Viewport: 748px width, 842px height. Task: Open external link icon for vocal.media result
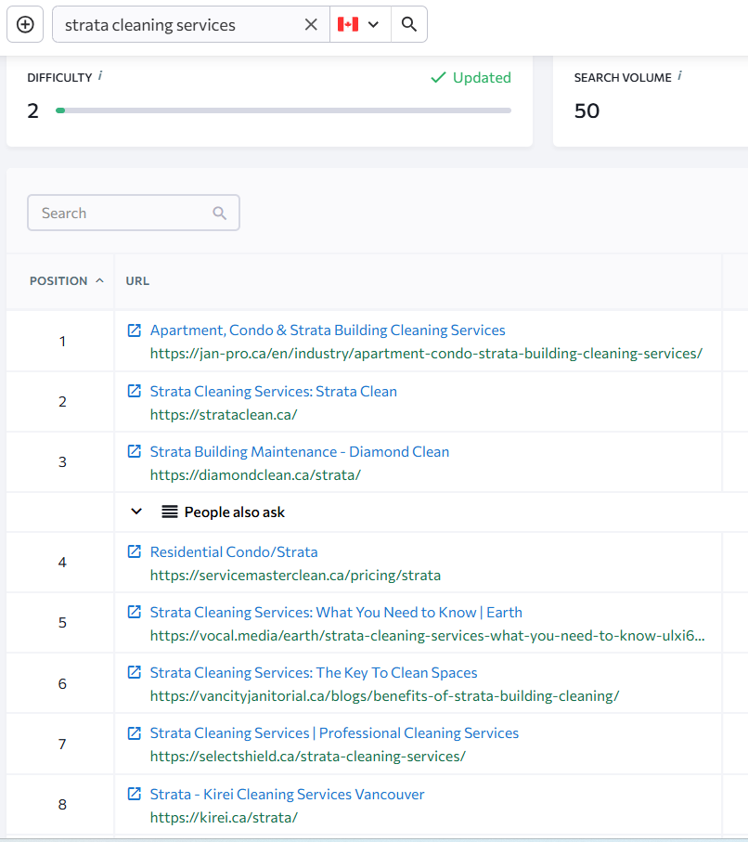(135, 612)
